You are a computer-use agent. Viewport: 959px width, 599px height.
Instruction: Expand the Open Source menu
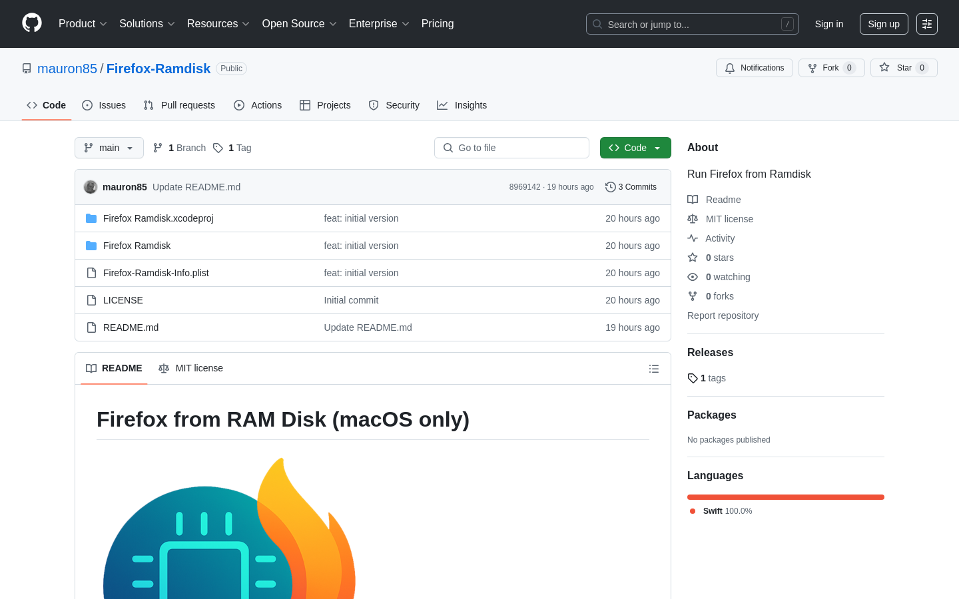299,24
